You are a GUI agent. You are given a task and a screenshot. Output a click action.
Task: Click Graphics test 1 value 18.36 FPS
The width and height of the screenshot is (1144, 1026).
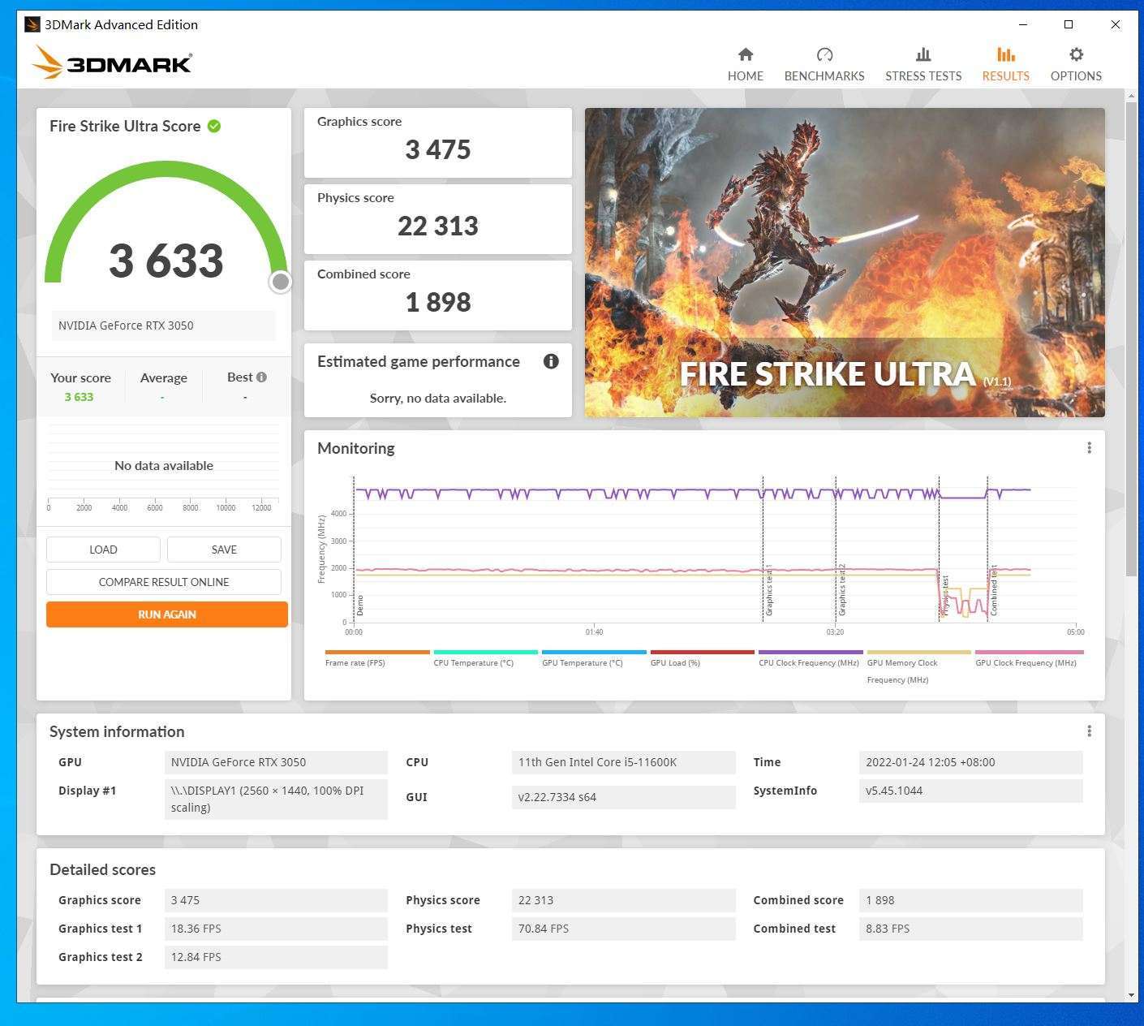tap(276, 929)
